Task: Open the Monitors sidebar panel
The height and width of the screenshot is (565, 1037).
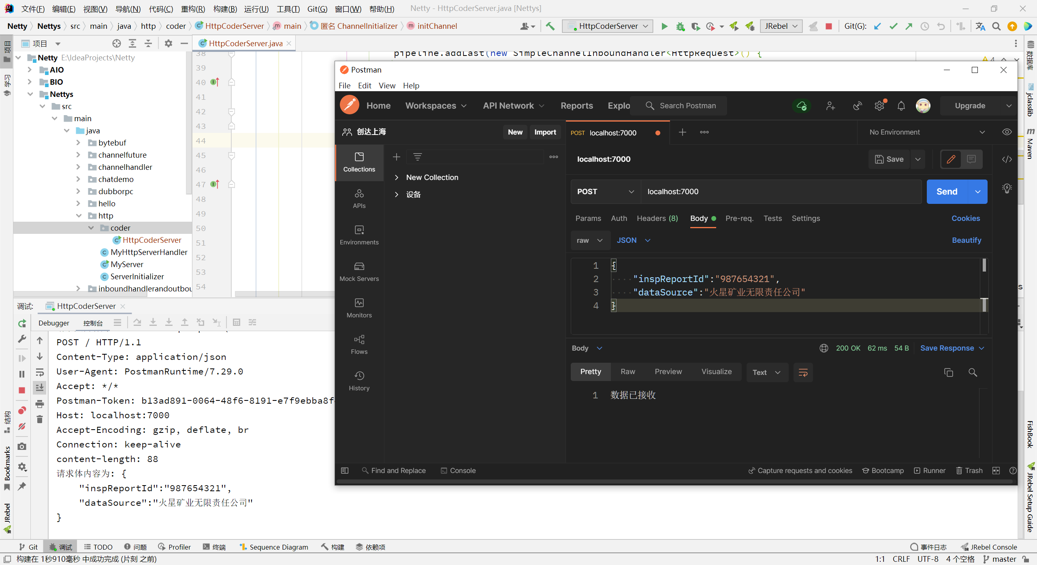Action: [x=359, y=308]
